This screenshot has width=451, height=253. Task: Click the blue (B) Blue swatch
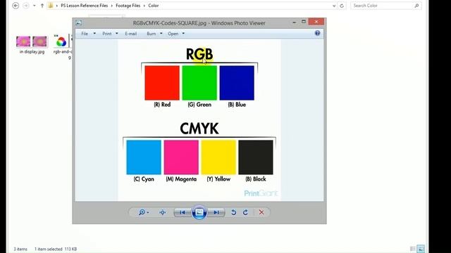point(237,83)
